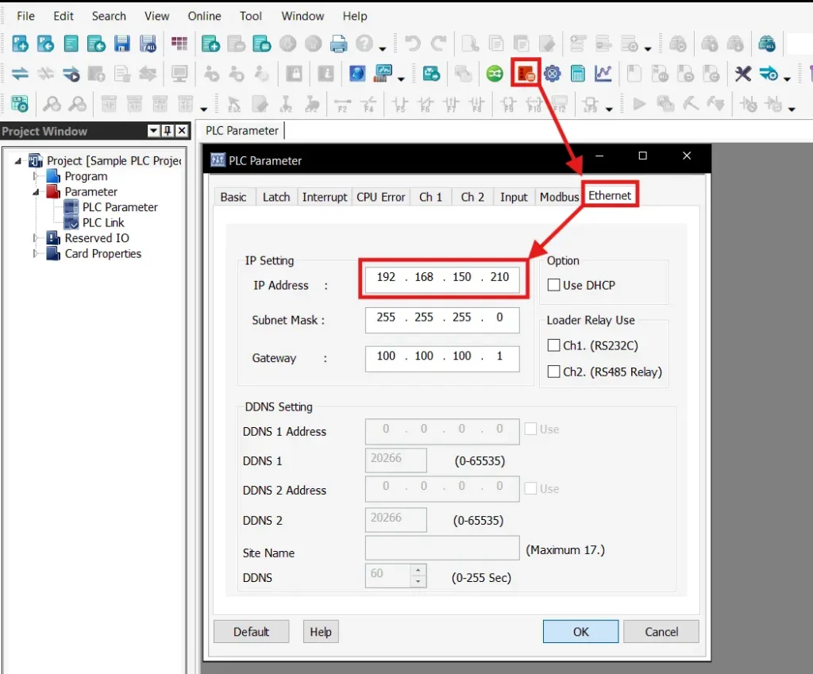Viewport: 813px width, 674px height.
Task: Switch to the Modbus tab
Action: [x=559, y=196]
